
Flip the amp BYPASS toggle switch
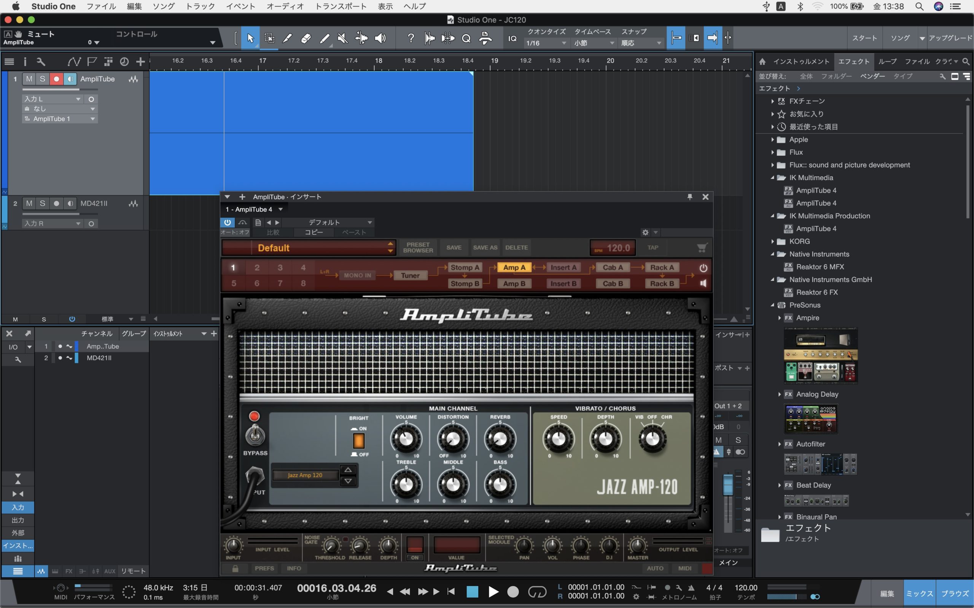click(255, 435)
